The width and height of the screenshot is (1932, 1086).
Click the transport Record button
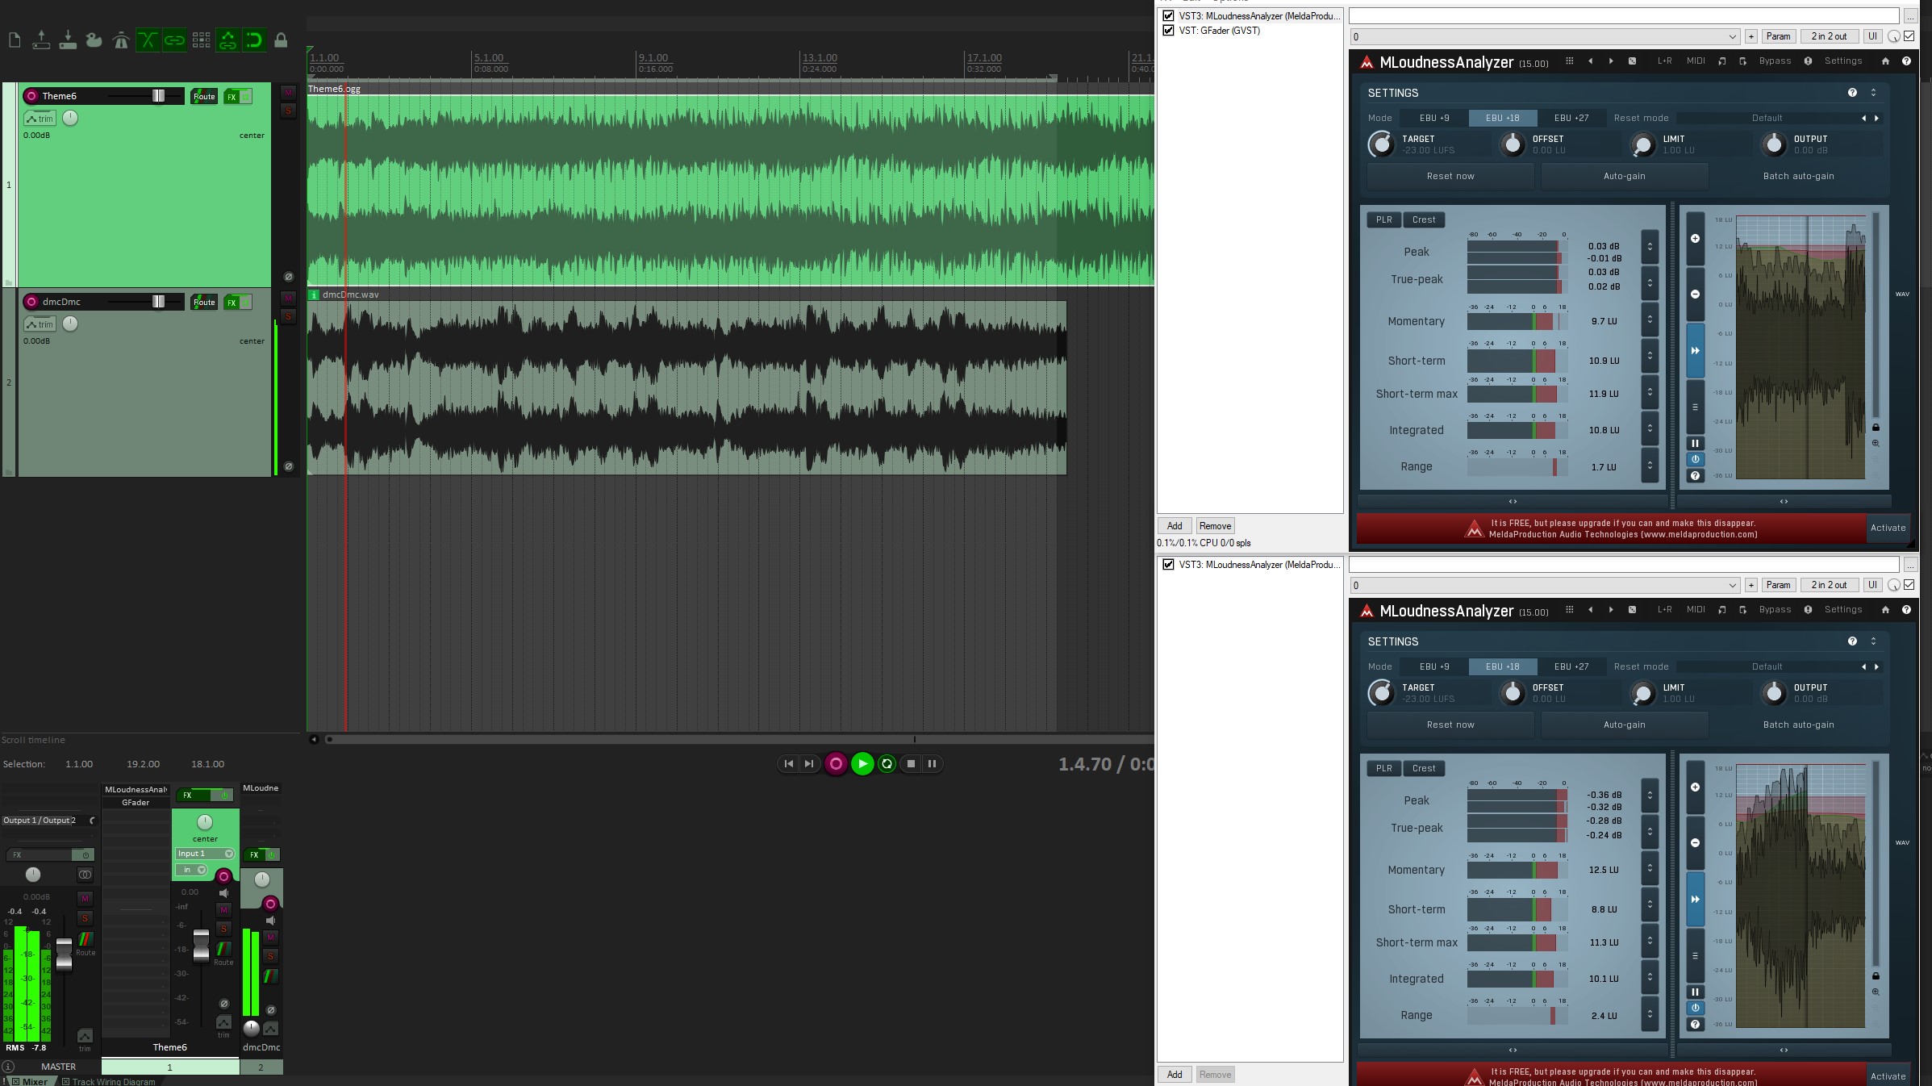[836, 764]
